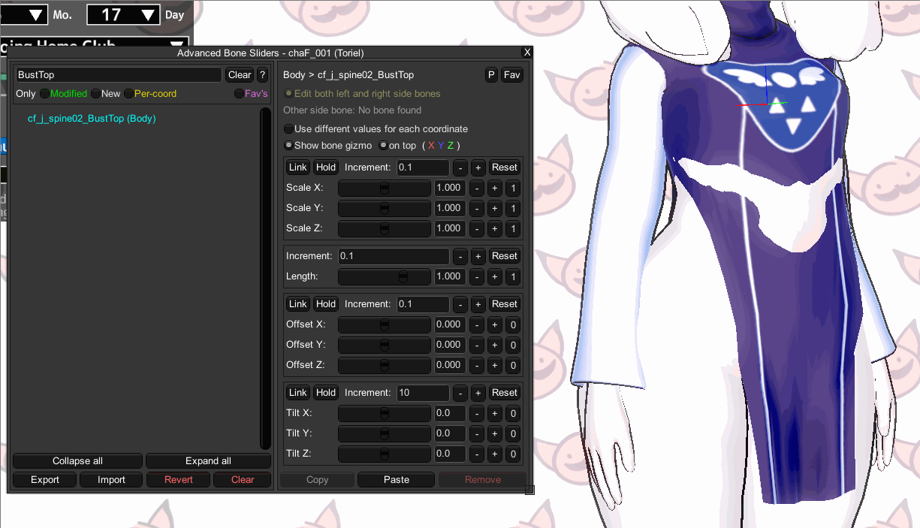
Task: Toggle Hold for the Scale section
Action: [325, 167]
